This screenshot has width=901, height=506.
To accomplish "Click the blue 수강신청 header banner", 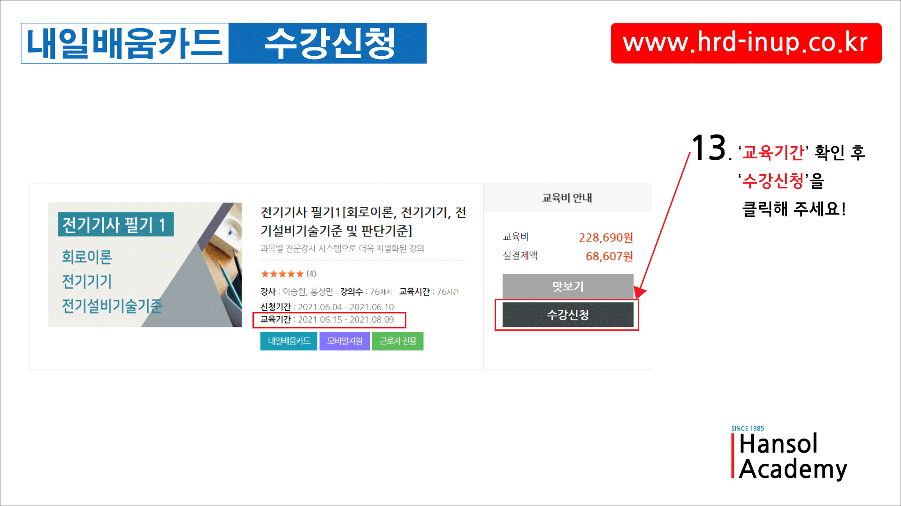I will click(x=328, y=43).
